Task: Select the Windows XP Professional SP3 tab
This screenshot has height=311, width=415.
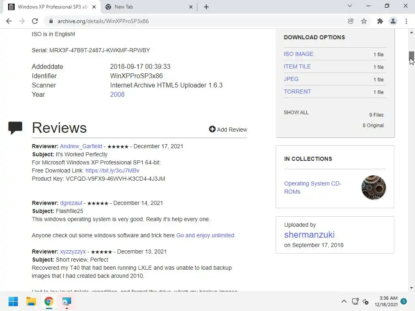Action: pos(52,7)
